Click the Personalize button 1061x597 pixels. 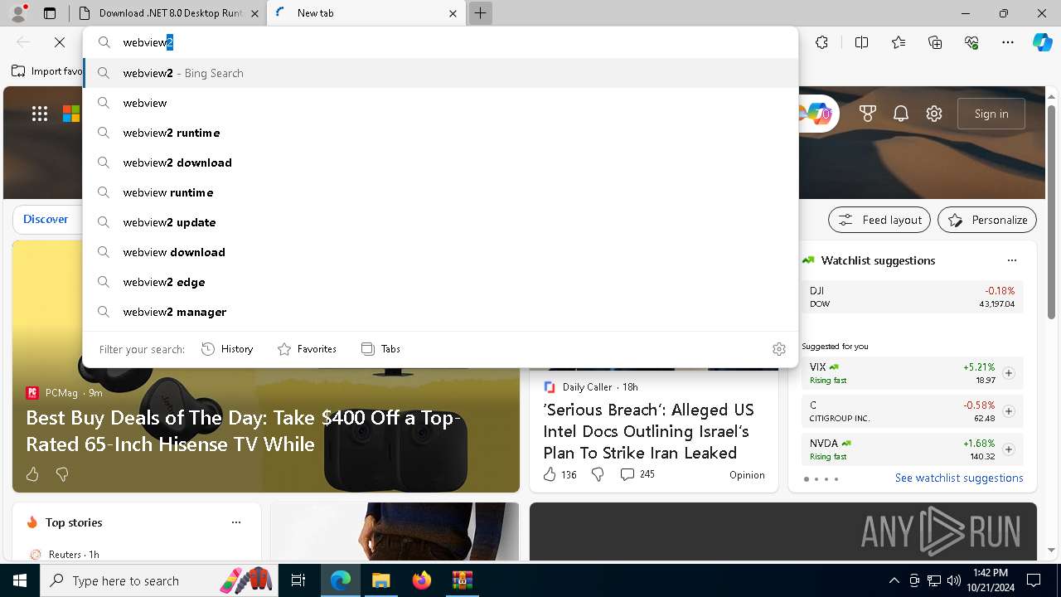tap(987, 220)
